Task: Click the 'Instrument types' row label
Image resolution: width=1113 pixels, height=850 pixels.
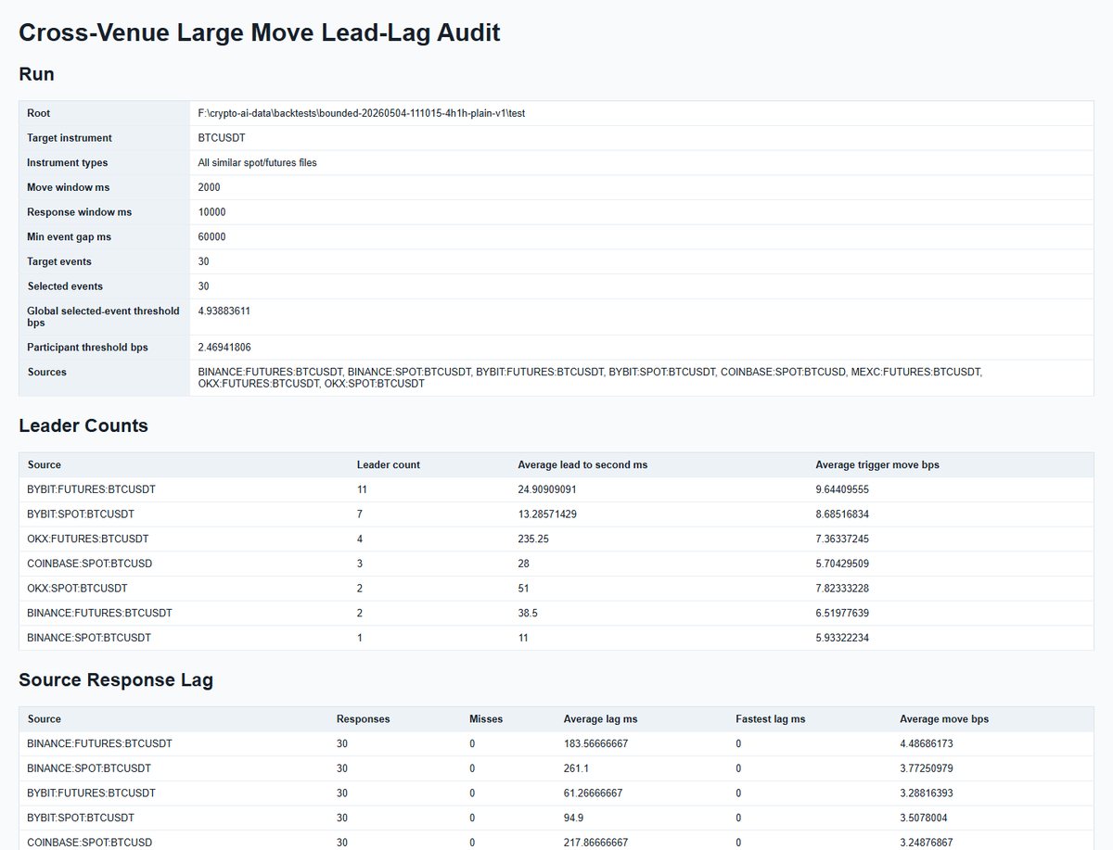Action: (x=68, y=163)
